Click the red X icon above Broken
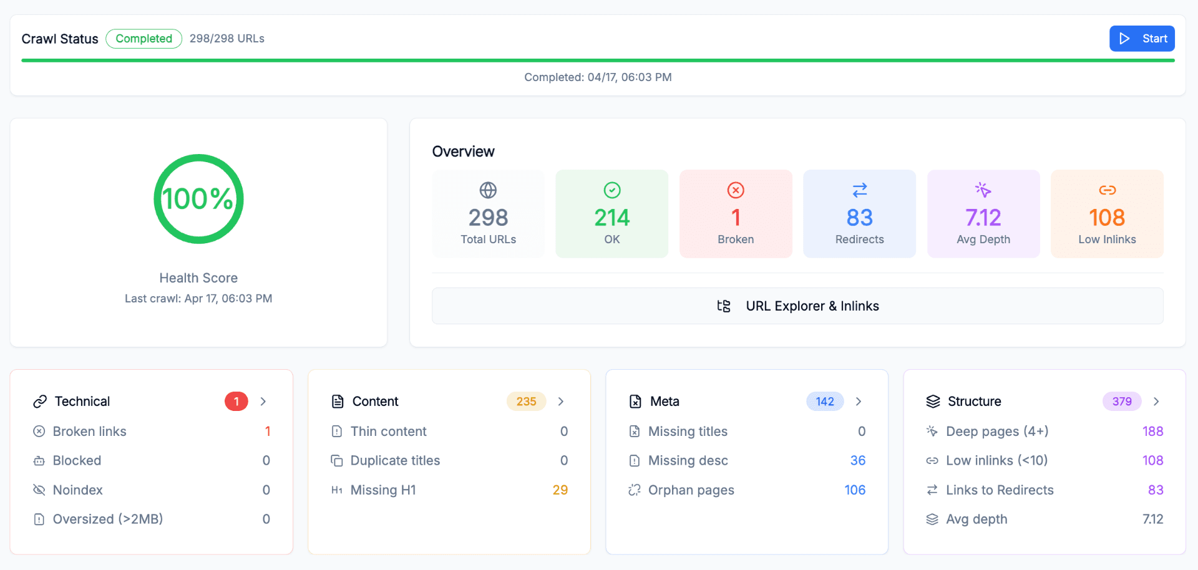Screen dimensions: 1198x570 click(736, 190)
